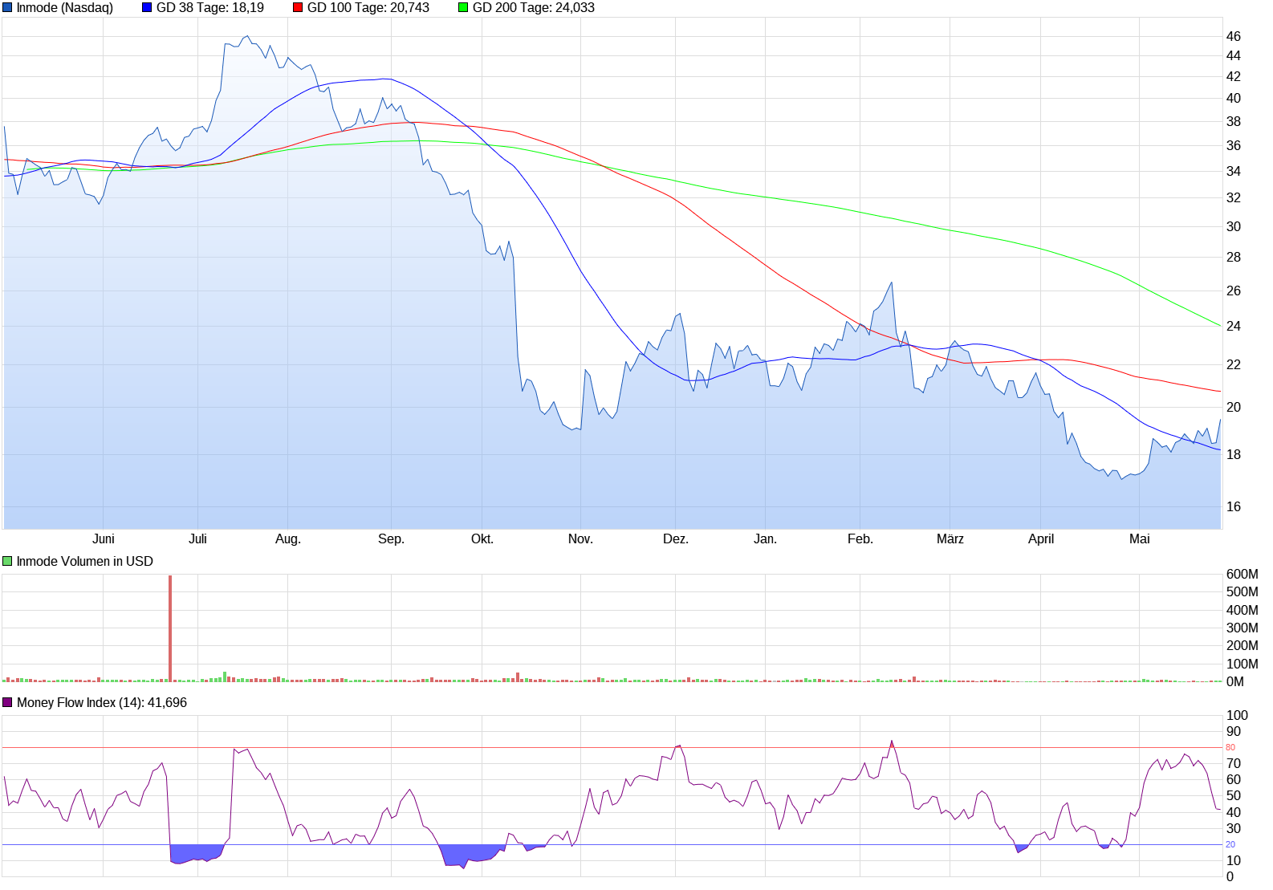Click the 'Mai' month label on time axis
This screenshot has width=1273, height=890.
(1139, 539)
